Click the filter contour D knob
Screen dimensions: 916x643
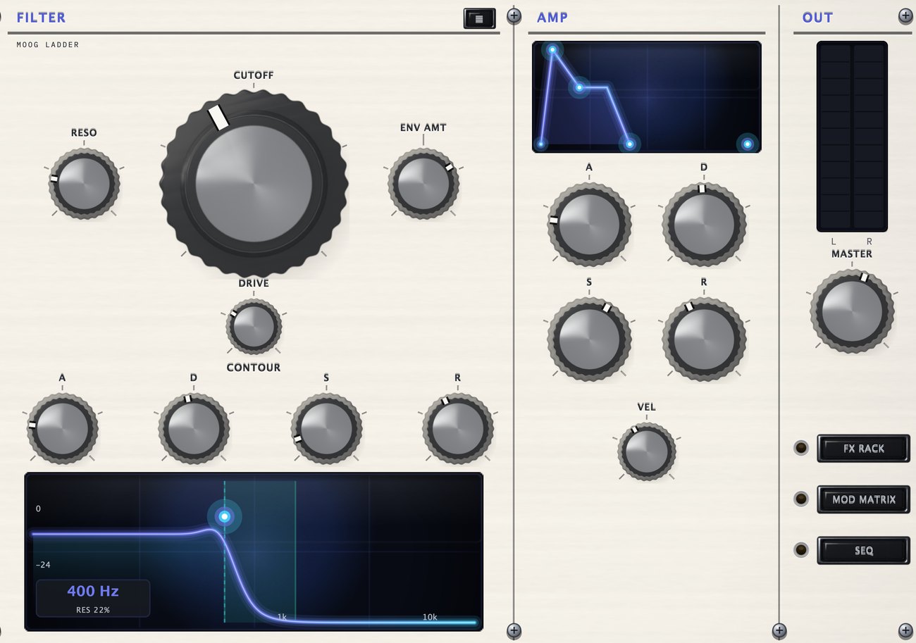pos(194,428)
